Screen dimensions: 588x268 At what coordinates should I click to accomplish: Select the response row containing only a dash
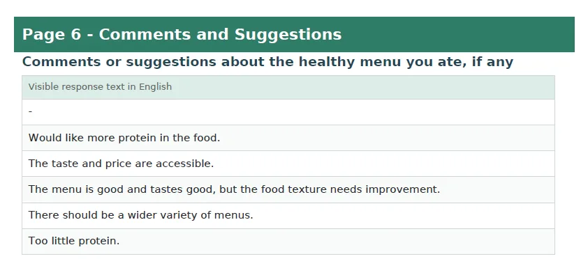click(x=288, y=112)
